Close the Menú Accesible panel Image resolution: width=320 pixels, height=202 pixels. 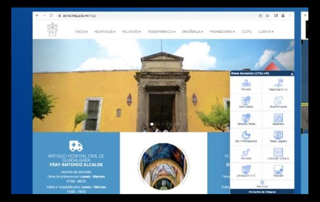coord(292,74)
